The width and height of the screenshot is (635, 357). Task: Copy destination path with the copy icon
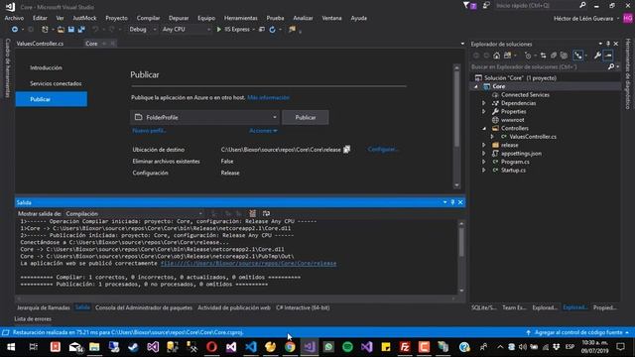coord(346,150)
